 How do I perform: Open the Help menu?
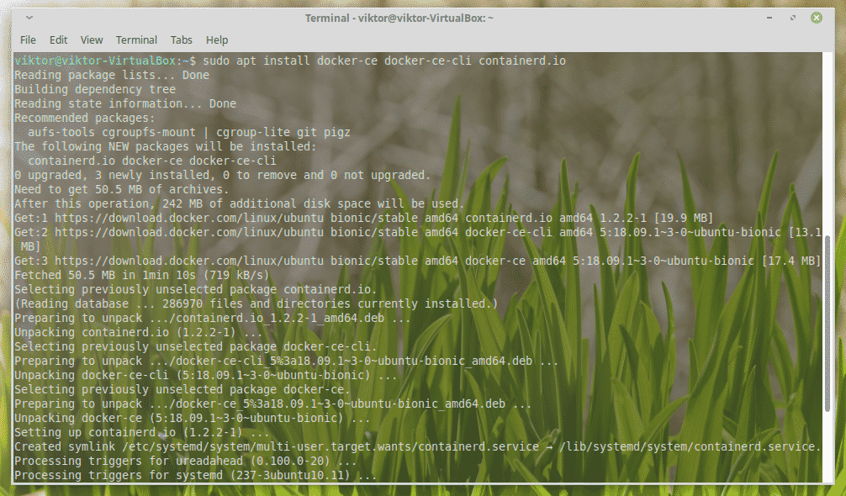(x=217, y=40)
